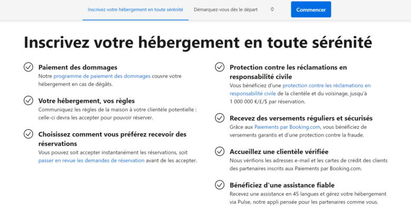
Task: Click the text 'versements garantis et d'une protection contre la fraude'
Action: tap(296, 135)
